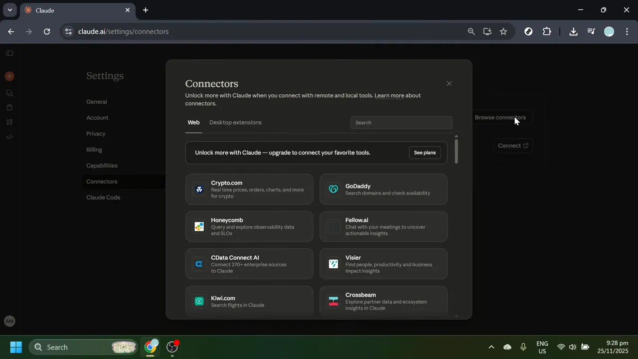Open the chats icon in the Claude sidebar
The image size is (638, 359).
(x=9, y=93)
